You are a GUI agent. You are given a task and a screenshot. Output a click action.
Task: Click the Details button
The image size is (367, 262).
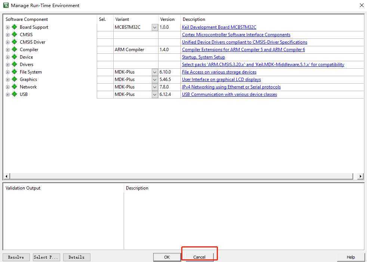tap(77, 257)
